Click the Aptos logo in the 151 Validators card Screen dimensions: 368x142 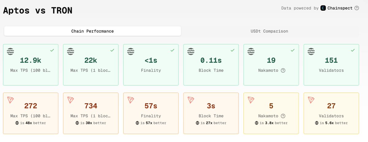(311, 51)
